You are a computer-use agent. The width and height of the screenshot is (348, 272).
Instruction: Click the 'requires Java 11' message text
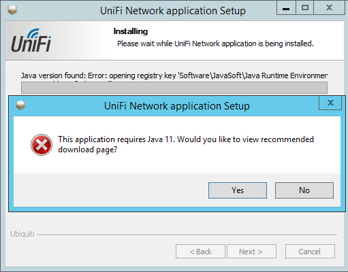[x=186, y=144]
